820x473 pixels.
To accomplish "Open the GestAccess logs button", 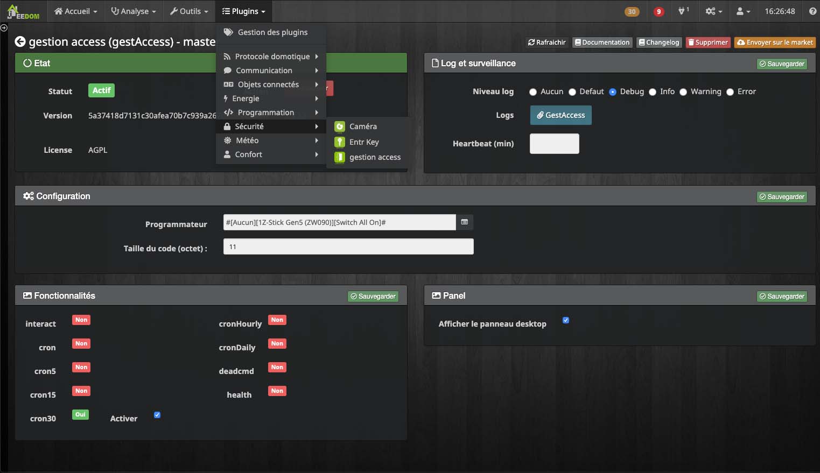I will pyautogui.click(x=561, y=115).
